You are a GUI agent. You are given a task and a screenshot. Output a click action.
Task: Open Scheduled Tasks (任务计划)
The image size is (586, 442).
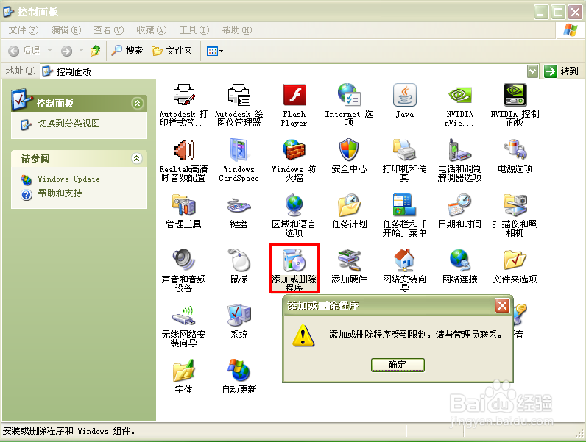(349, 211)
